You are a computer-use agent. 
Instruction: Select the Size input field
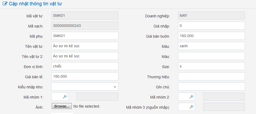coord(211,66)
